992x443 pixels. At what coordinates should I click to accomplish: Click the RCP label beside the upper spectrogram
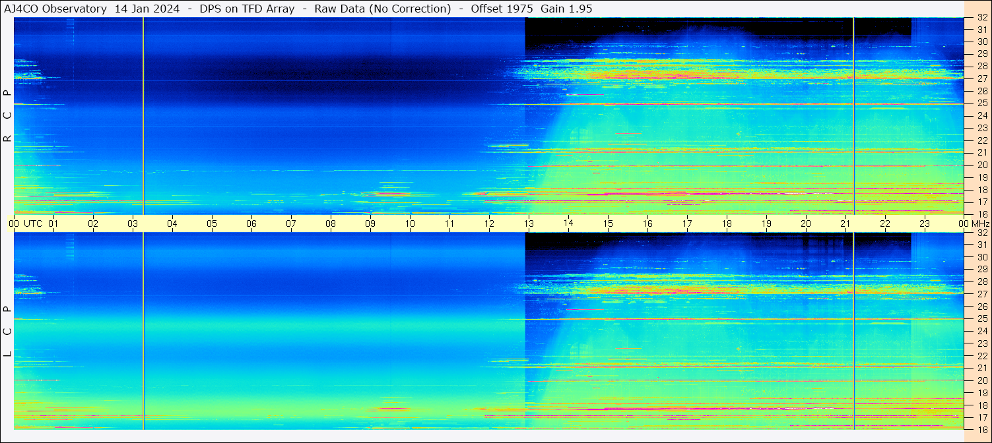point(7,115)
